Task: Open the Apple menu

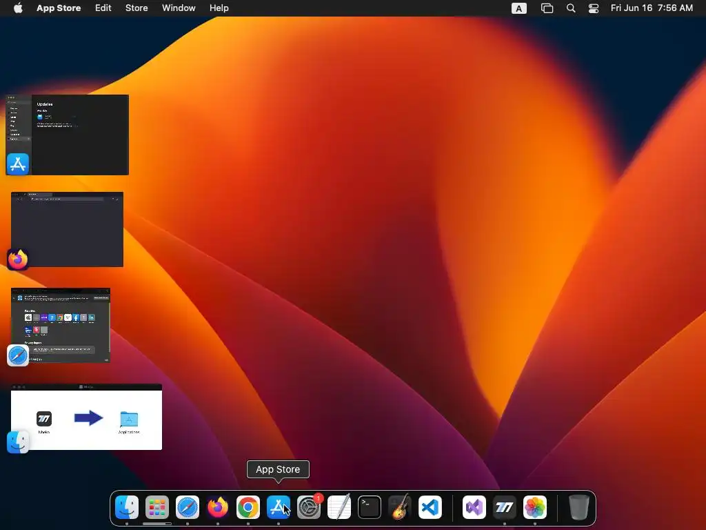Action: (18, 8)
